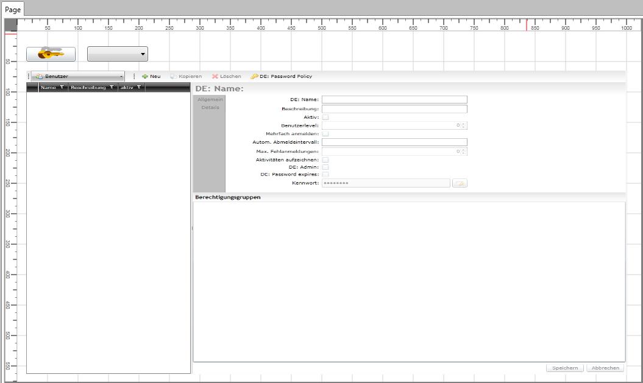The height and width of the screenshot is (383, 643).
Task: Check the DE: Admin checkbox
Action: 325,167
